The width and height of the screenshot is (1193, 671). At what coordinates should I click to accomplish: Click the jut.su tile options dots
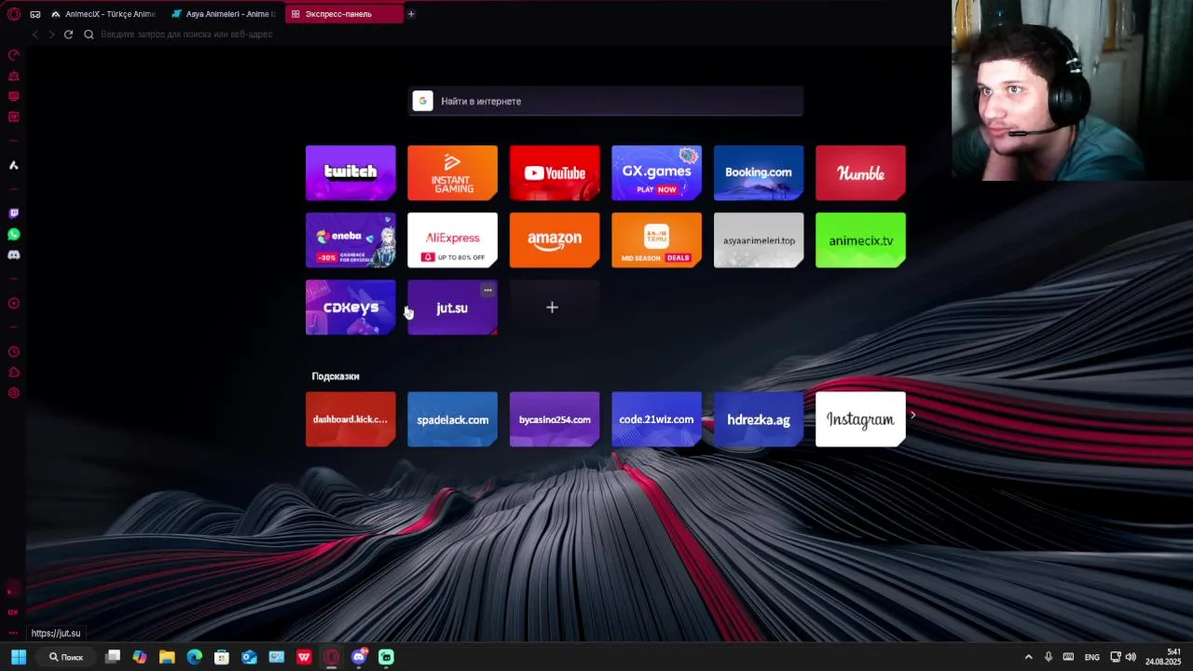(487, 290)
